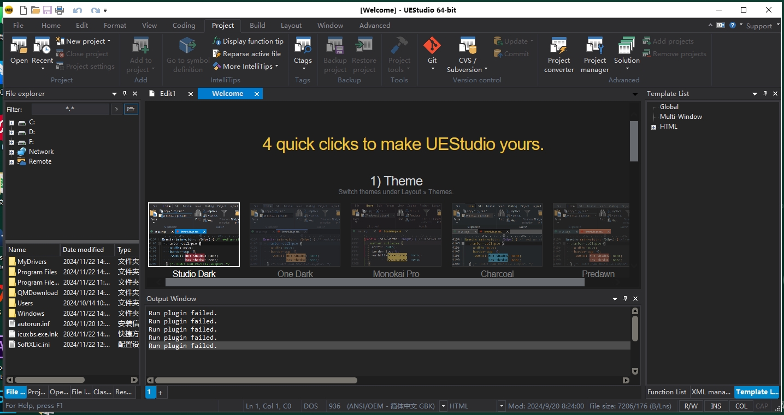Viewport: 784px width, 415px height.
Task: Open More IntelliTips dropdown
Action: point(276,66)
